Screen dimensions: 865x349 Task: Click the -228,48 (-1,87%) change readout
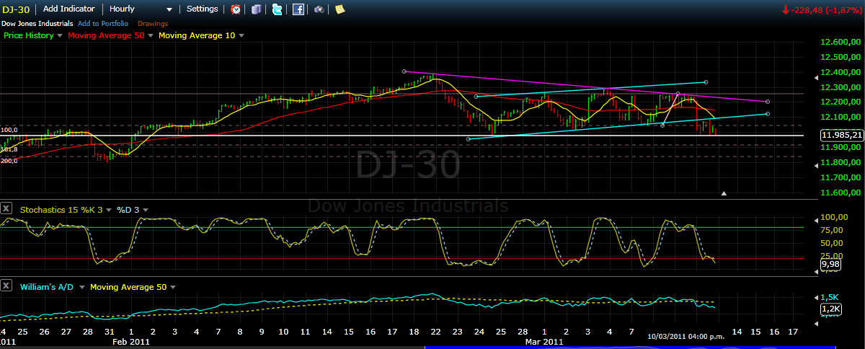[827, 10]
